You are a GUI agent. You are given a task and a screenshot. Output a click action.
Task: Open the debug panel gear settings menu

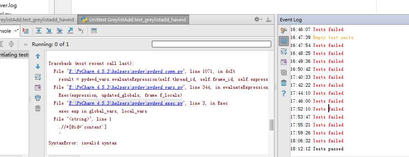pyautogui.click(x=258, y=20)
